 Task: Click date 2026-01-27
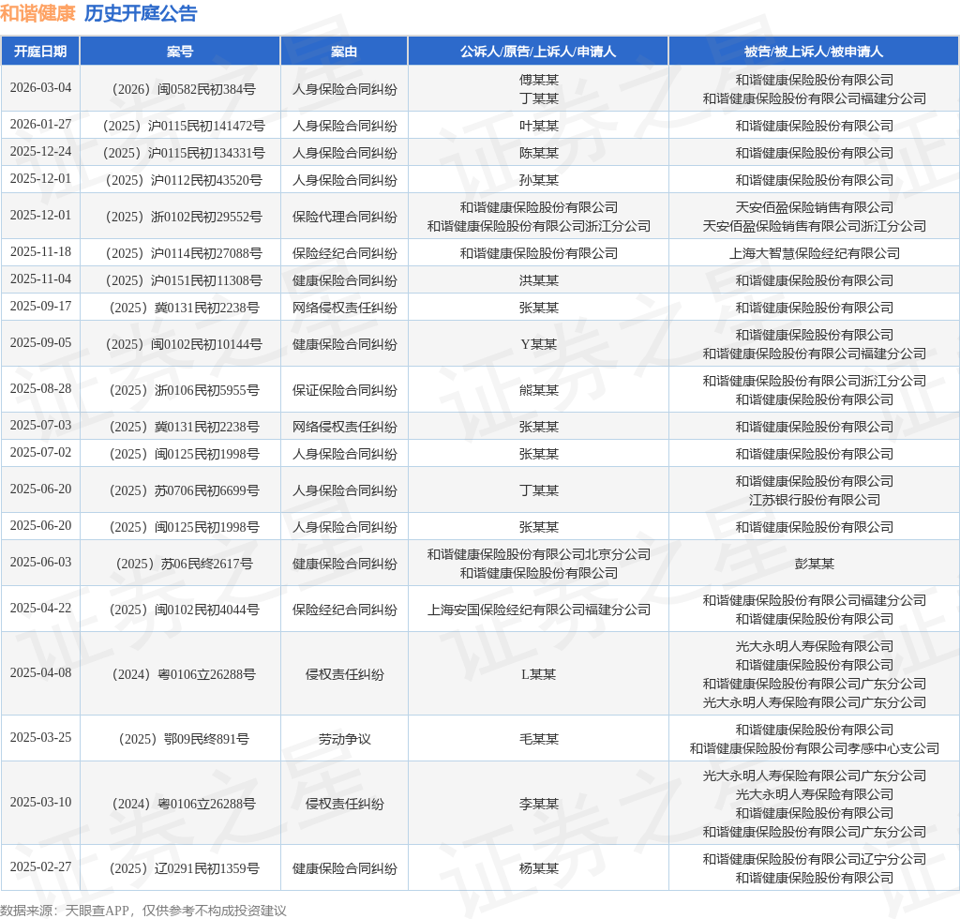coord(40,125)
